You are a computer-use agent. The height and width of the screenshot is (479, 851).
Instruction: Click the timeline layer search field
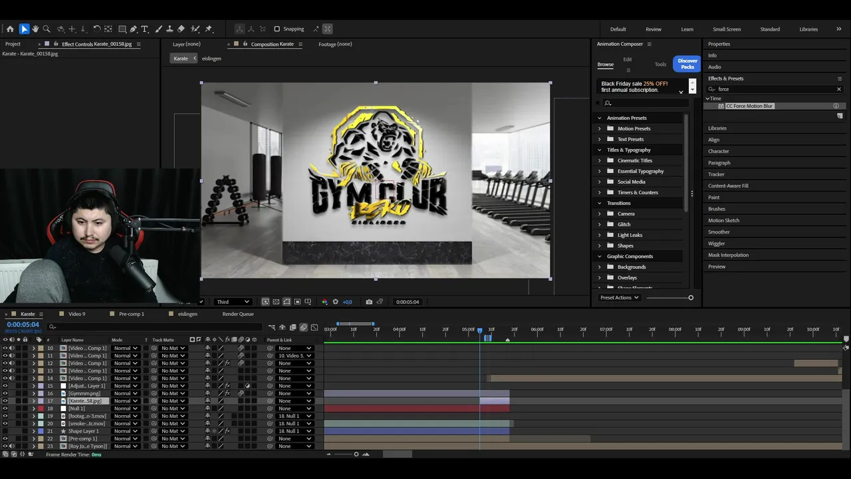[156, 327]
